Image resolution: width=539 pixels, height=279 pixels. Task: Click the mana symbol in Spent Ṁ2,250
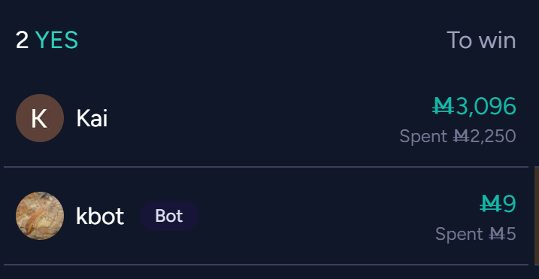tap(461, 136)
